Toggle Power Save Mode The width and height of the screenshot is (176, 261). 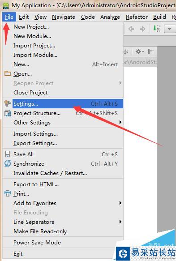(63, 243)
